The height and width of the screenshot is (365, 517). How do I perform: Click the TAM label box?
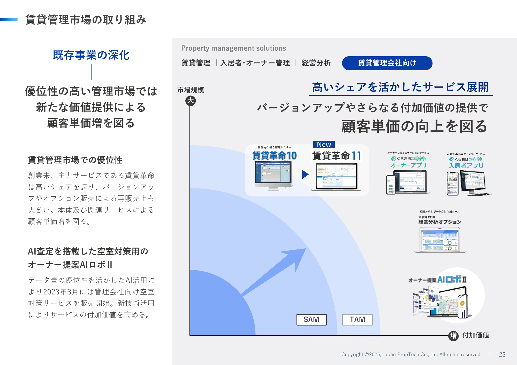tap(357, 320)
